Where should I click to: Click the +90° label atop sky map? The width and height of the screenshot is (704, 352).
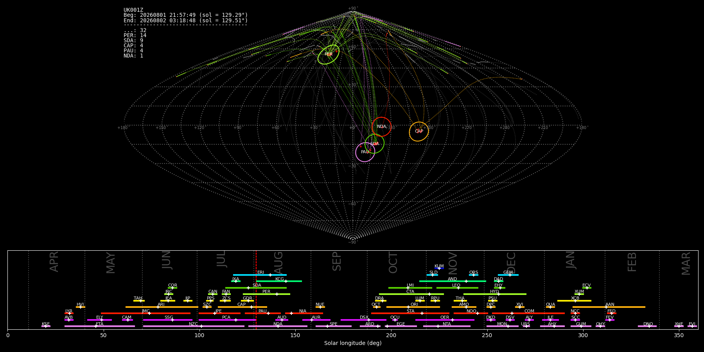coord(353,9)
